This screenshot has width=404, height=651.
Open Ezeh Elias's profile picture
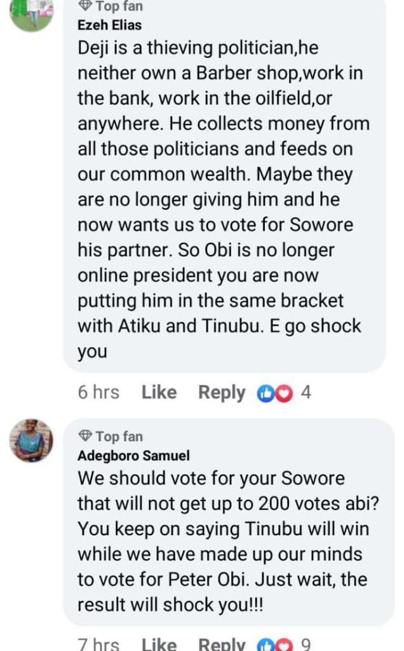tap(30, 13)
